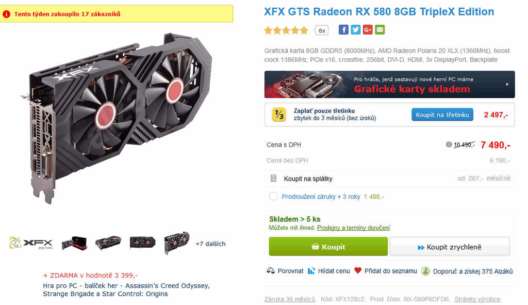528x305 pixels.
Task: Send product by email icon
Action: [x=380, y=30]
